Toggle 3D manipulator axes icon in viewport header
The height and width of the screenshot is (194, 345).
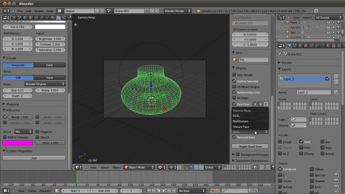coord(186,167)
